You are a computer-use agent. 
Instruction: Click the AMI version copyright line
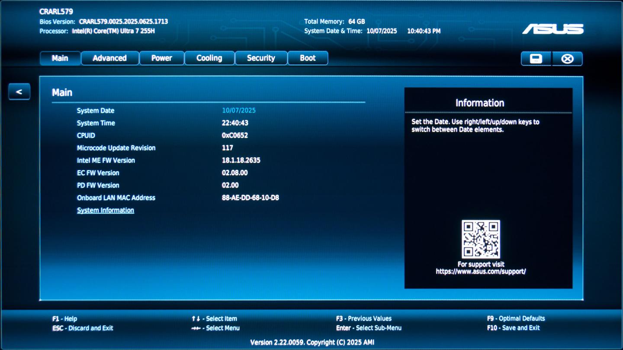[x=312, y=342]
